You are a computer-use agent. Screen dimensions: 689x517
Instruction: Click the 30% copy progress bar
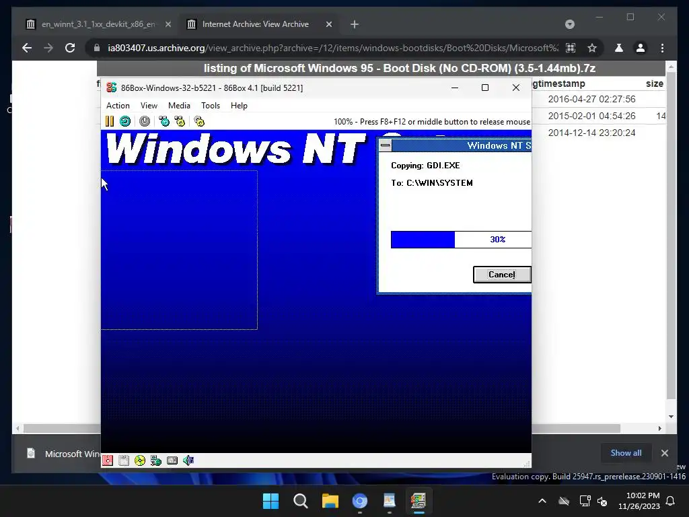(461, 240)
